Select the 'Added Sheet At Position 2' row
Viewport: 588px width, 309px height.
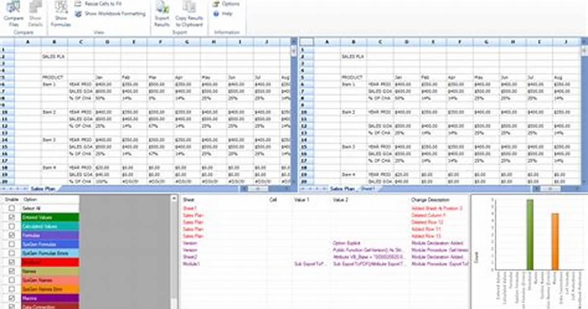pos(324,208)
